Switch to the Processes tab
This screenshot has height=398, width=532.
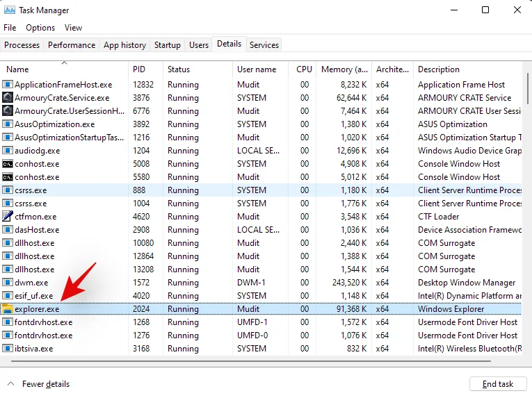click(x=22, y=45)
